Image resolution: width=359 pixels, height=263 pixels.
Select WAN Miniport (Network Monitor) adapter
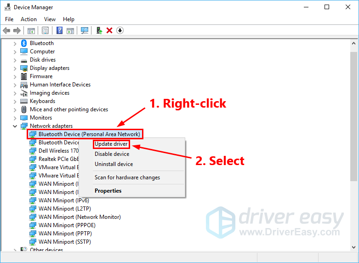[x=79, y=217]
